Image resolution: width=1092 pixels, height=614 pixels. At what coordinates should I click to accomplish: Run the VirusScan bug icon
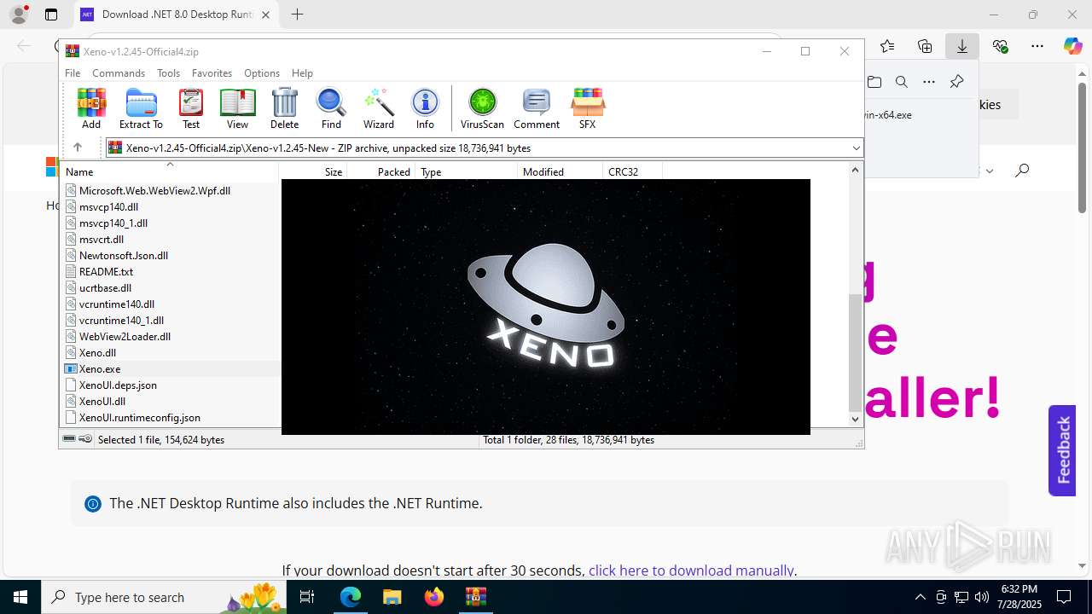[x=482, y=108]
